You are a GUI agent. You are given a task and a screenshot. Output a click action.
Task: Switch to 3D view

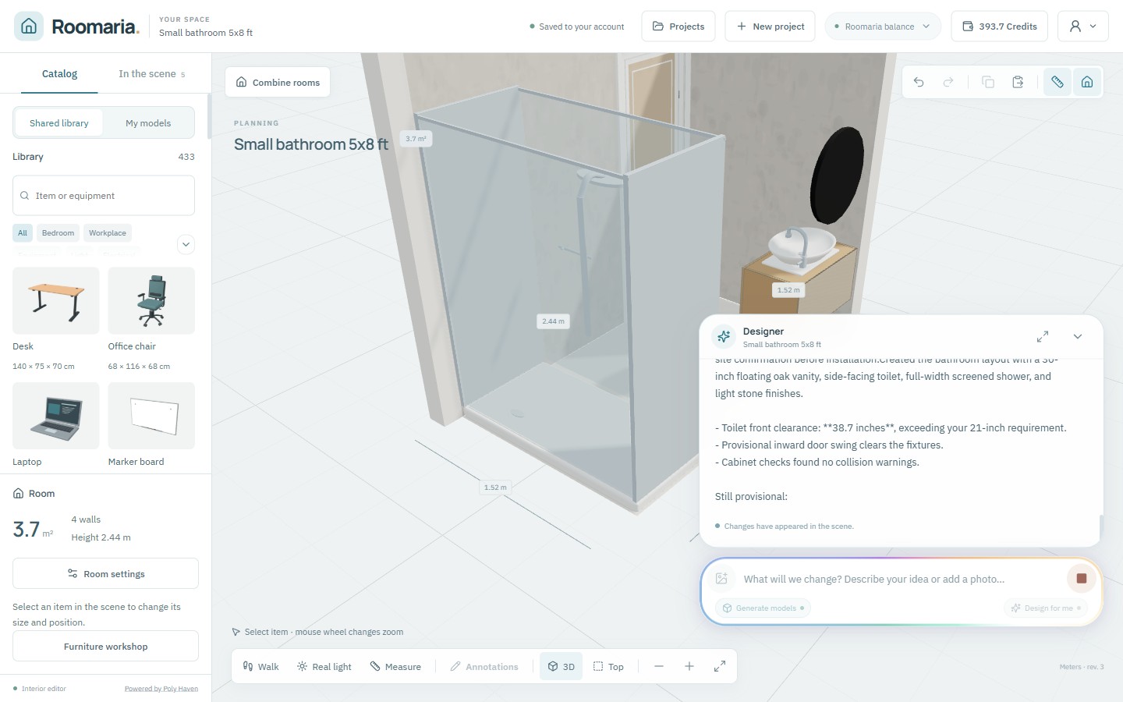click(x=561, y=666)
